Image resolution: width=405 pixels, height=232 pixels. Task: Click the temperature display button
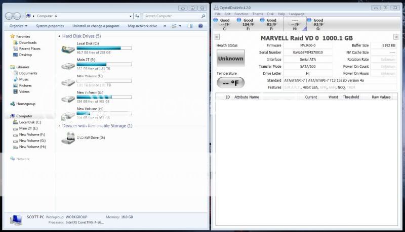[x=230, y=82]
